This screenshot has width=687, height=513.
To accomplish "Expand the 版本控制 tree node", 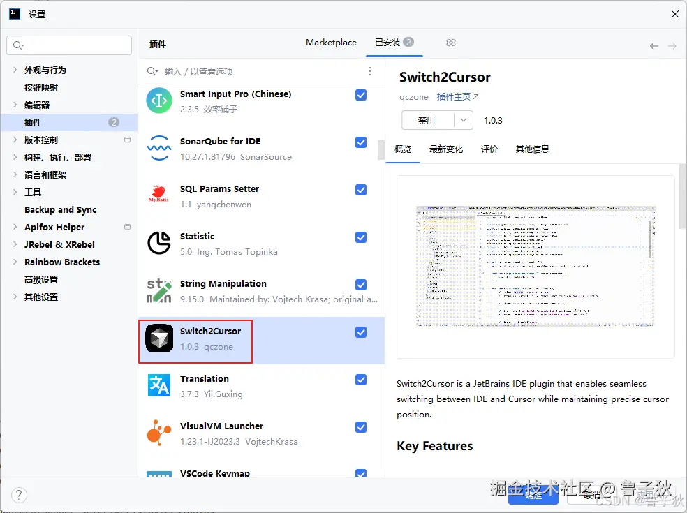I will point(15,140).
